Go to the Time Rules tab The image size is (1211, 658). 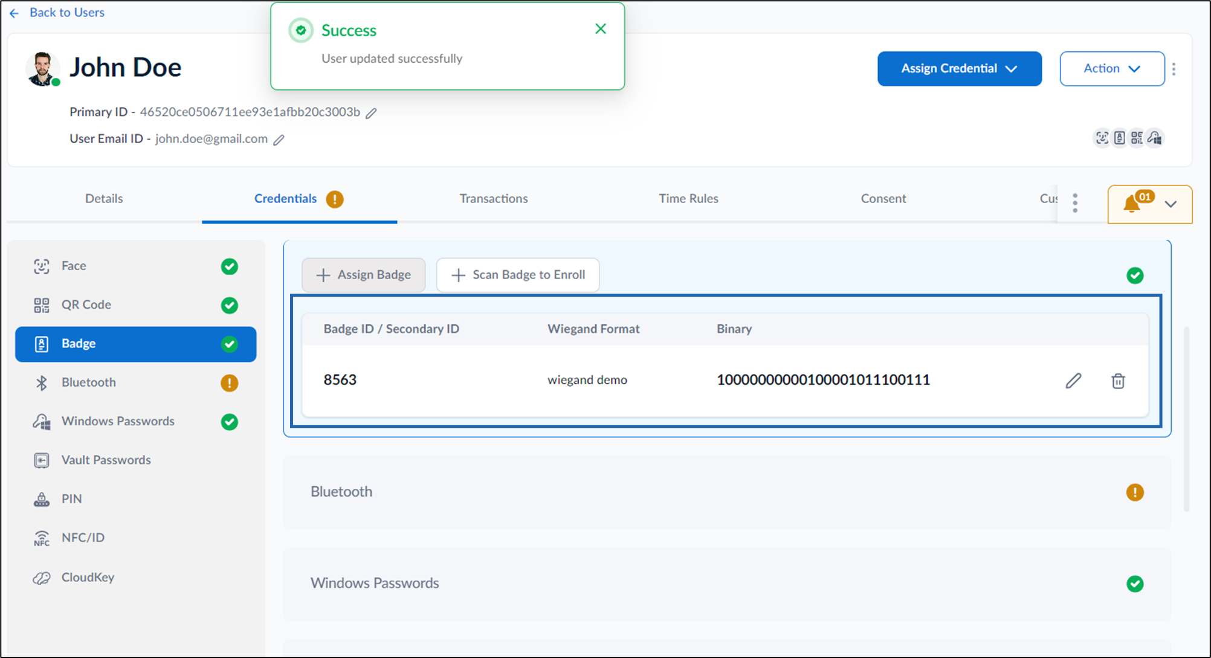(688, 198)
